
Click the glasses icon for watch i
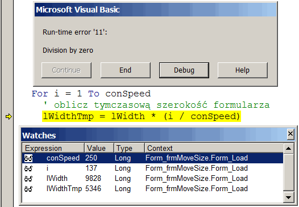[28, 168]
